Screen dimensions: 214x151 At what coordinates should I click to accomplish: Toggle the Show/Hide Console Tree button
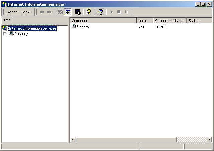(x=68, y=12)
